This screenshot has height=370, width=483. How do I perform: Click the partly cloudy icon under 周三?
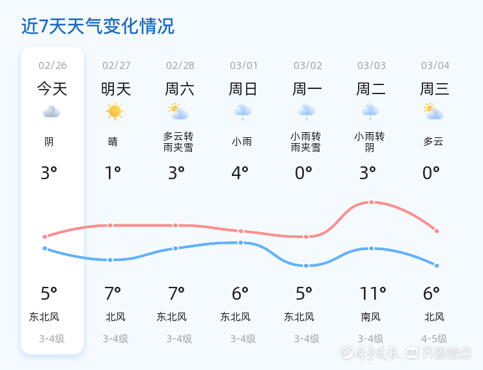pos(433,112)
